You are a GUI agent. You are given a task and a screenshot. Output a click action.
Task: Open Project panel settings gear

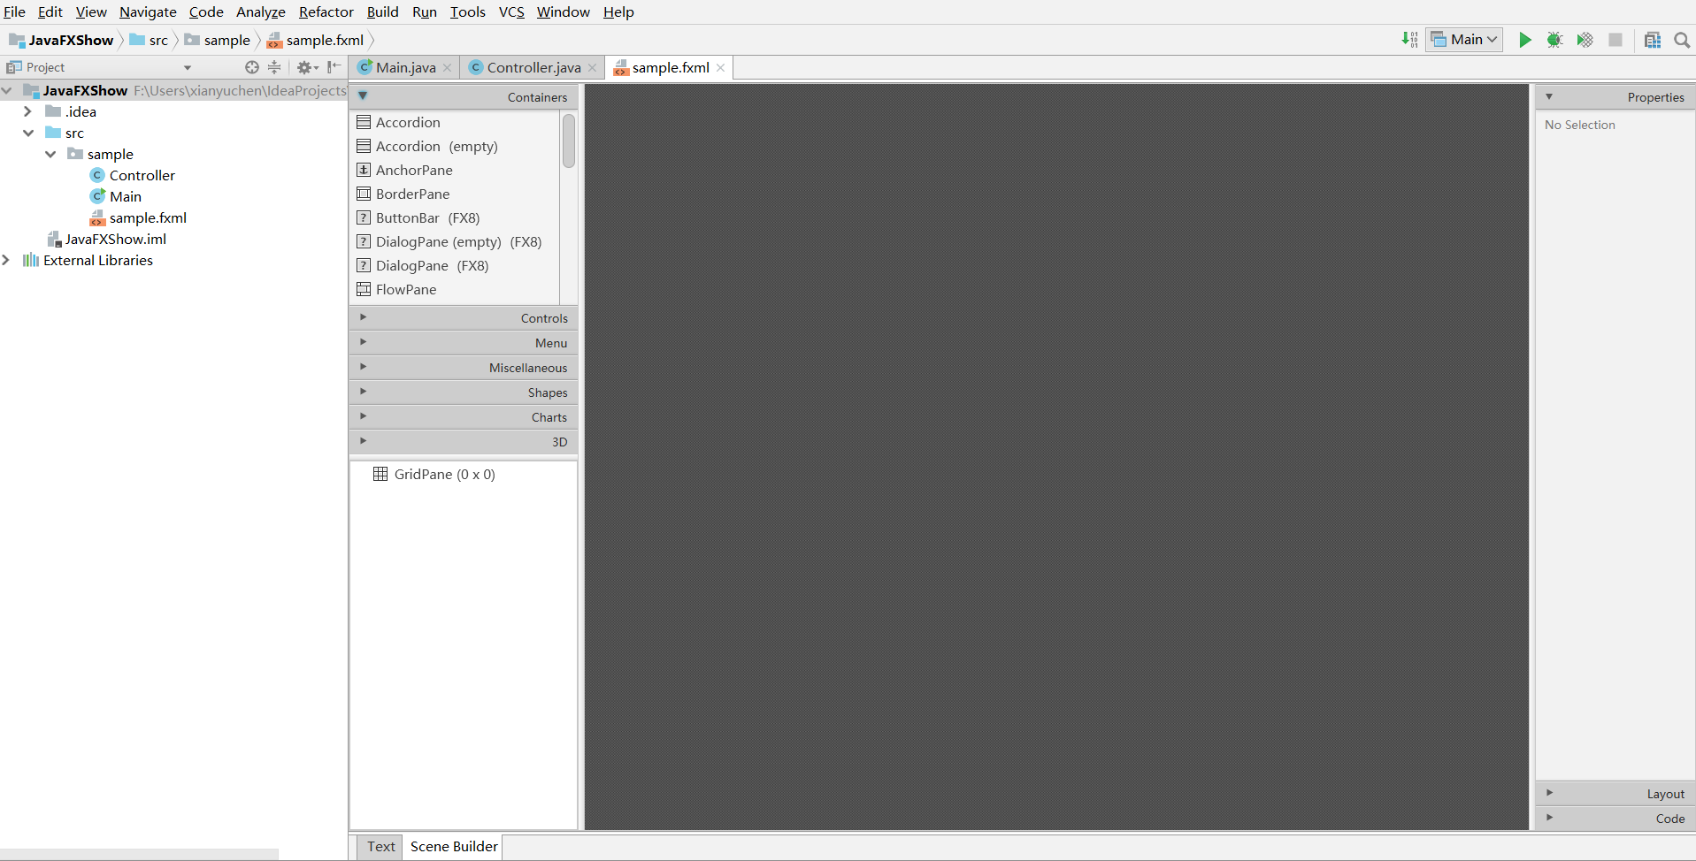click(x=307, y=67)
